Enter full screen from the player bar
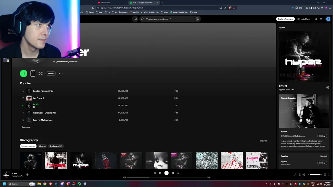This screenshot has width=333, height=187. (x=329, y=175)
